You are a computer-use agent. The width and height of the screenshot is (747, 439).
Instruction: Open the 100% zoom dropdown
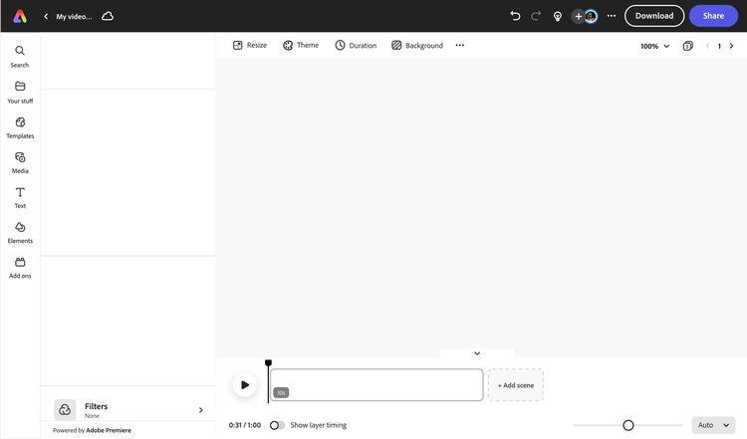pos(654,46)
